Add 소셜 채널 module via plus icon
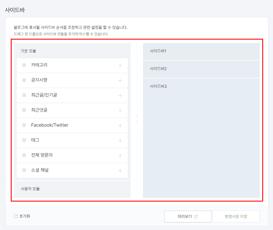 [120, 171]
